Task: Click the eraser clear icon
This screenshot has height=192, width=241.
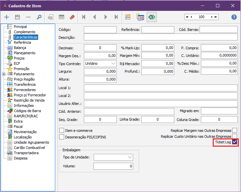Action: [73, 17]
